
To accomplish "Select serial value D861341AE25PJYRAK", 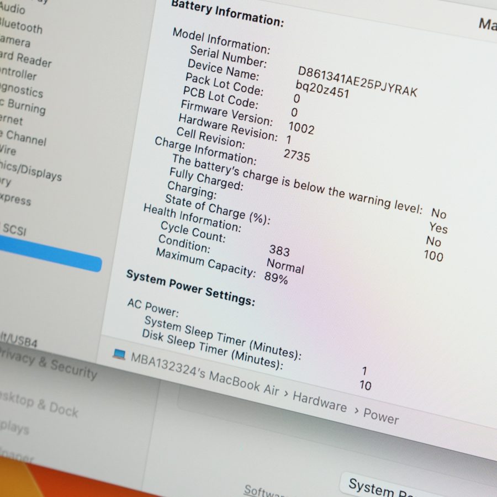I will coord(357,82).
